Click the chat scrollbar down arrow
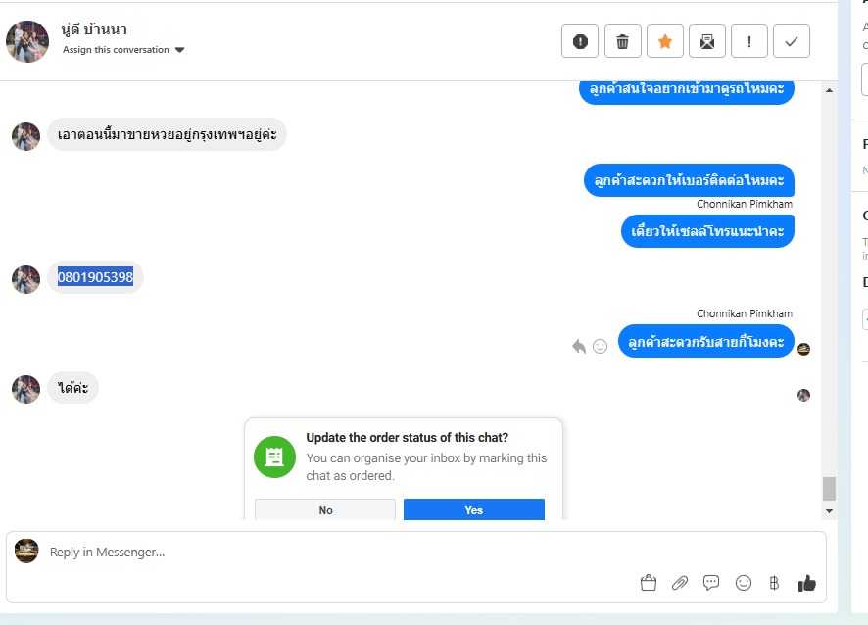Viewport: 868px width, 625px height. pyautogui.click(x=829, y=511)
